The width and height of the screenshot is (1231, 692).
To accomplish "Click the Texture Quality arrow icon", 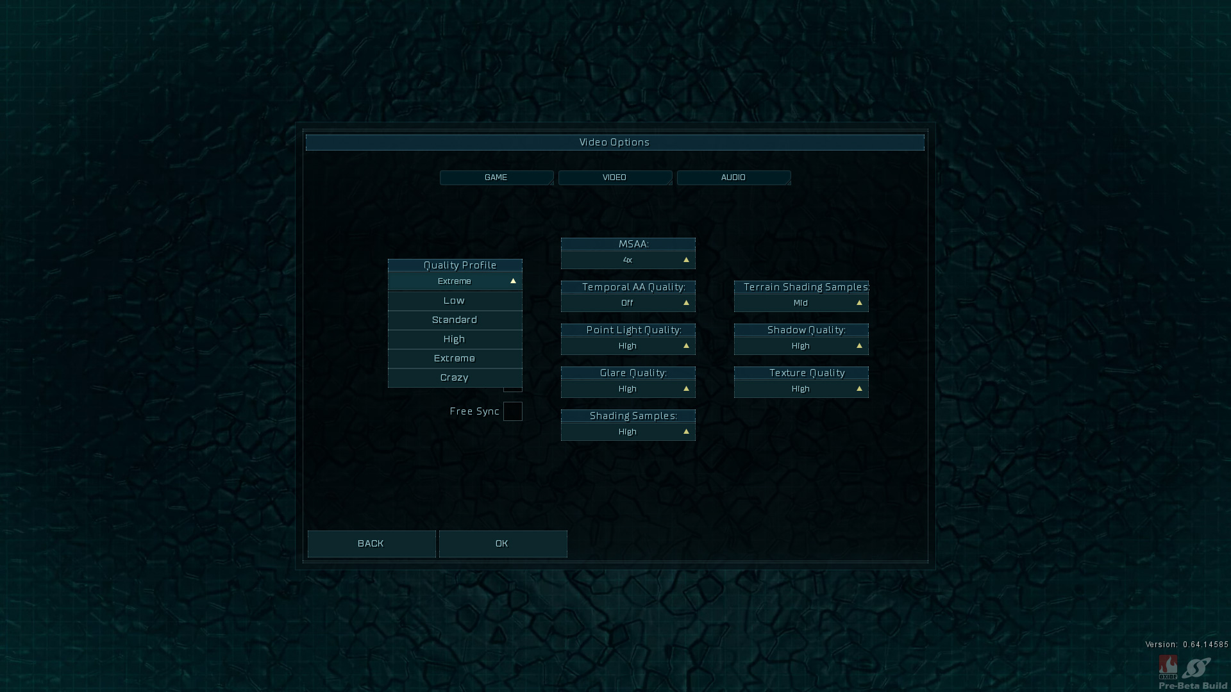I will [859, 389].
